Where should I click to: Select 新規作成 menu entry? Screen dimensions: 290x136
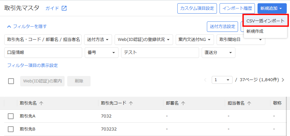pyautogui.click(x=255, y=31)
